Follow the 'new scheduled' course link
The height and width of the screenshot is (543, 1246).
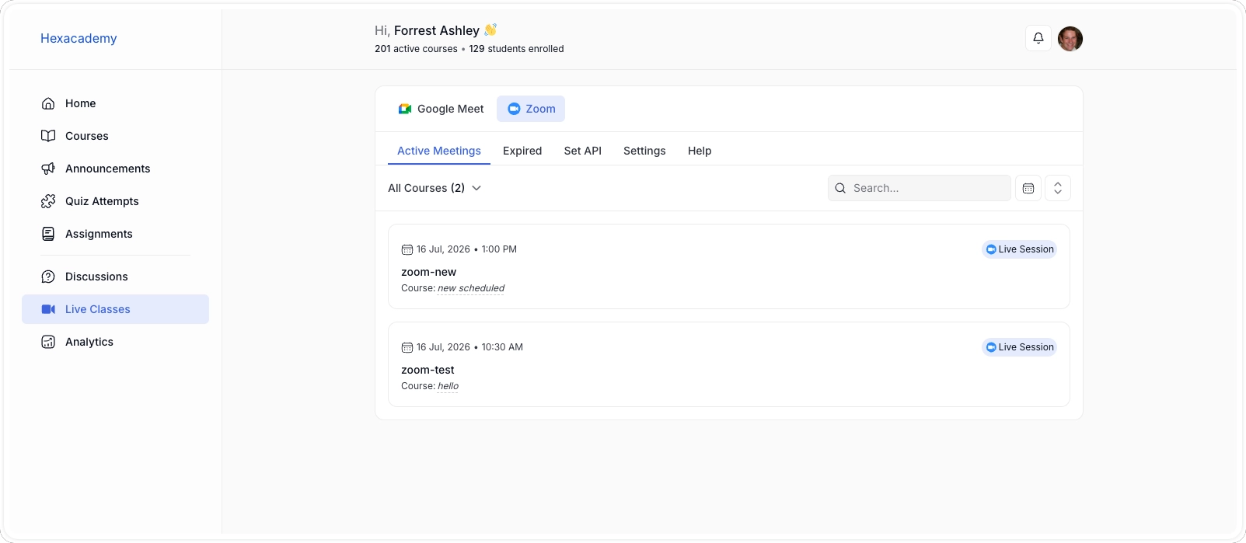471,288
